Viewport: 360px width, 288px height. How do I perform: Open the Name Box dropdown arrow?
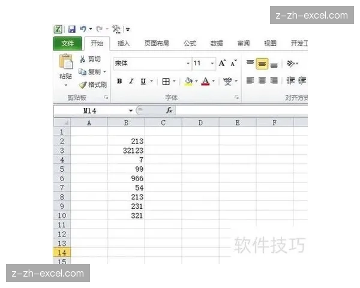click(x=131, y=111)
